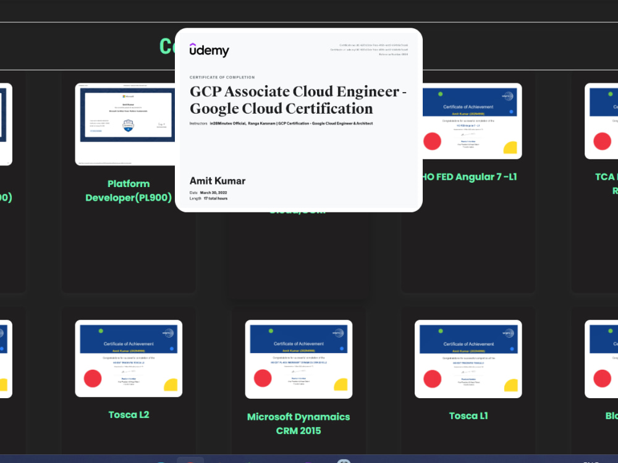Click the "Tosca L2" caption

(x=129, y=415)
